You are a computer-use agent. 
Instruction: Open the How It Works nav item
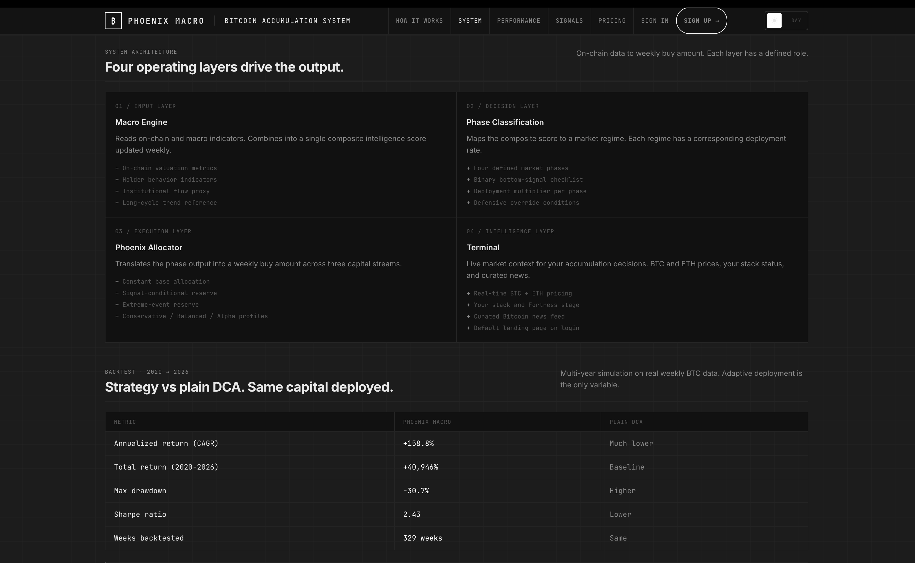click(419, 21)
